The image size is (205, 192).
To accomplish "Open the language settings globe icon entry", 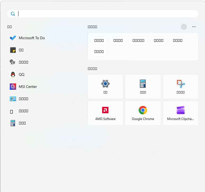I will point(13,62).
